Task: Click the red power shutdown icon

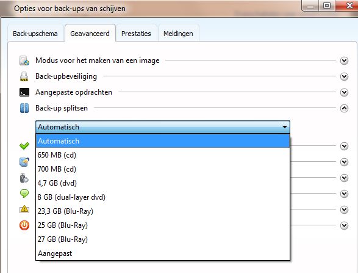Action: tap(24, 225)
